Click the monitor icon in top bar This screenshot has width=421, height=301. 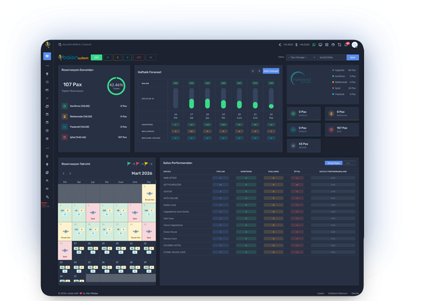[x=320, y=45]
